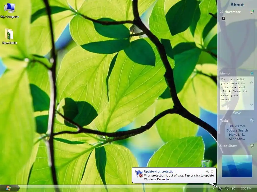Click the Slide Show section heading
The image size is (257, 192).
click(x=228, y=146)
